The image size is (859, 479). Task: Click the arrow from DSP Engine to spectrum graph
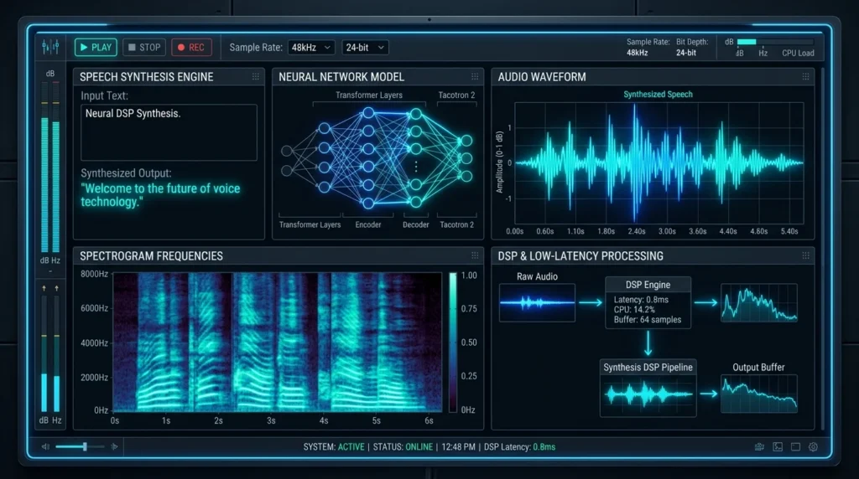(x=706, y=302)
